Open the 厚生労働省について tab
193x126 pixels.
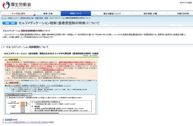(112, 14)
